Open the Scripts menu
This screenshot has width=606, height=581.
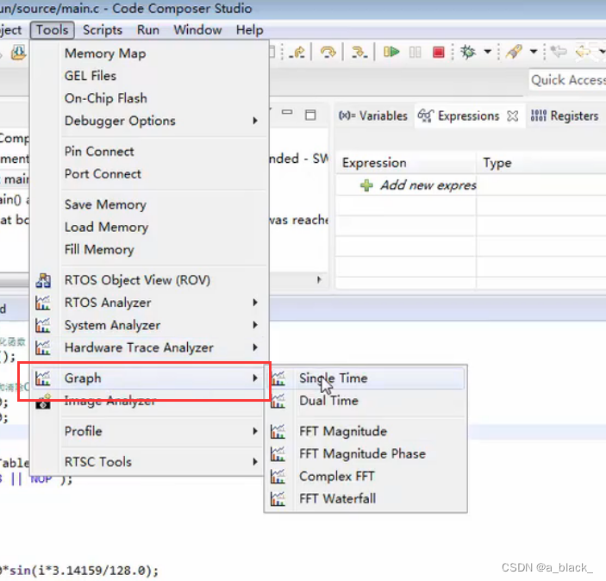(103, 30)
